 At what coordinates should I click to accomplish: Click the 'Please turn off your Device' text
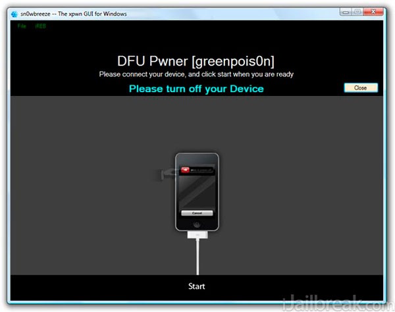196,89
